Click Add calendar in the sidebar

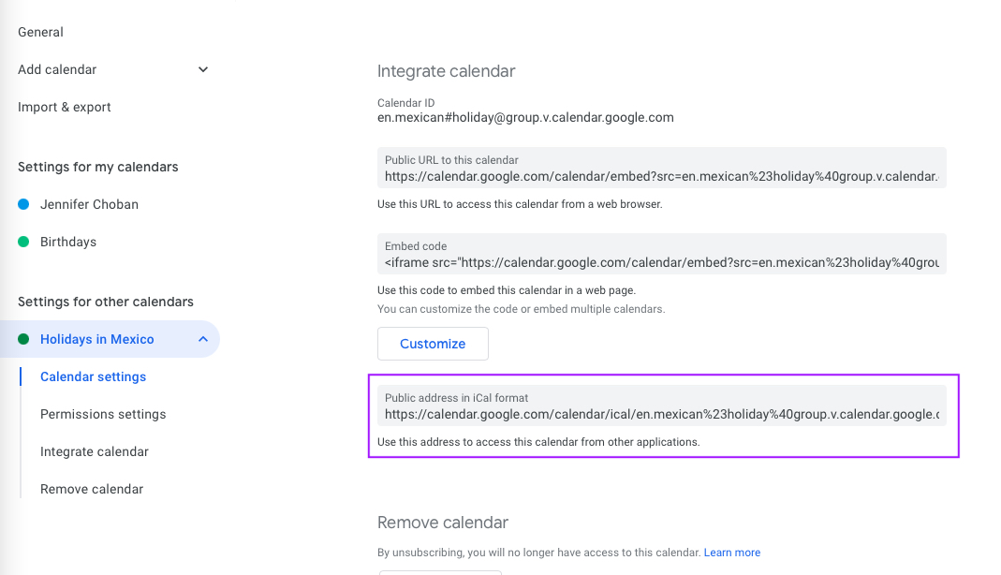pos(57,69)
